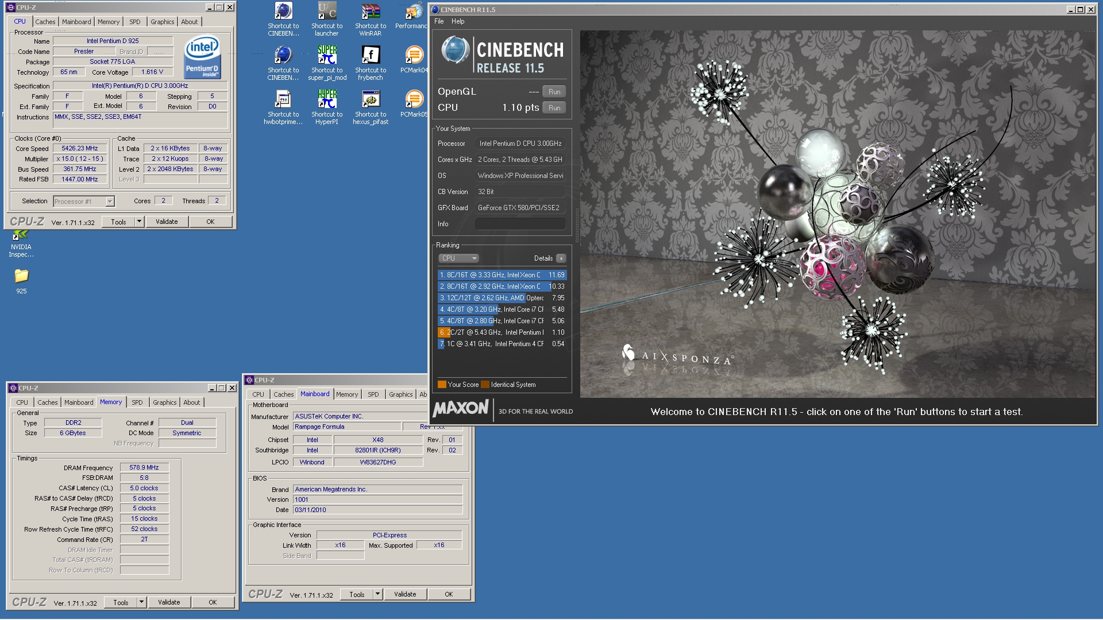Screen dimensions: 1103x620
Task: Click the GeForce GTX 580 GFX Board field
Action: 520,208
